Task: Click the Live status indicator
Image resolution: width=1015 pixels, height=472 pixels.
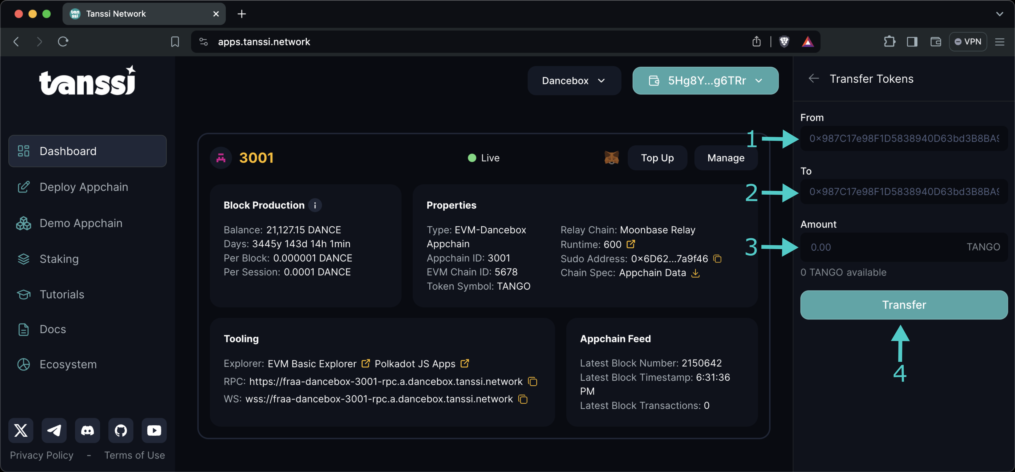Action: coord(484,158)
